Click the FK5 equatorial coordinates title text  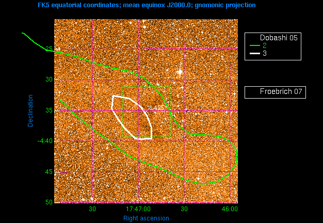147,5
